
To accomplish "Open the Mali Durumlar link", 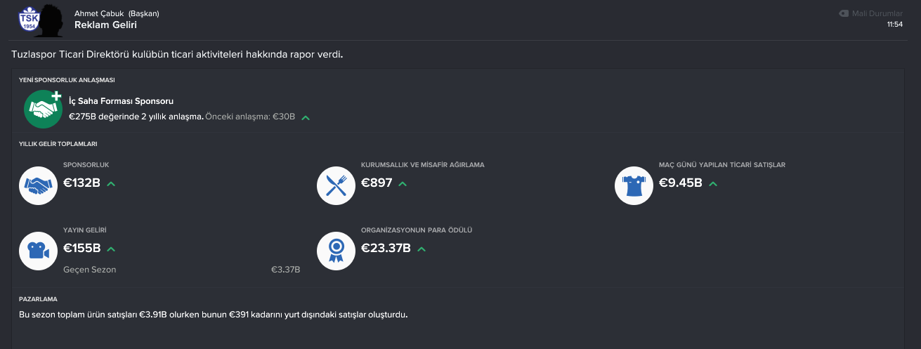I will (x=877, y=13).
